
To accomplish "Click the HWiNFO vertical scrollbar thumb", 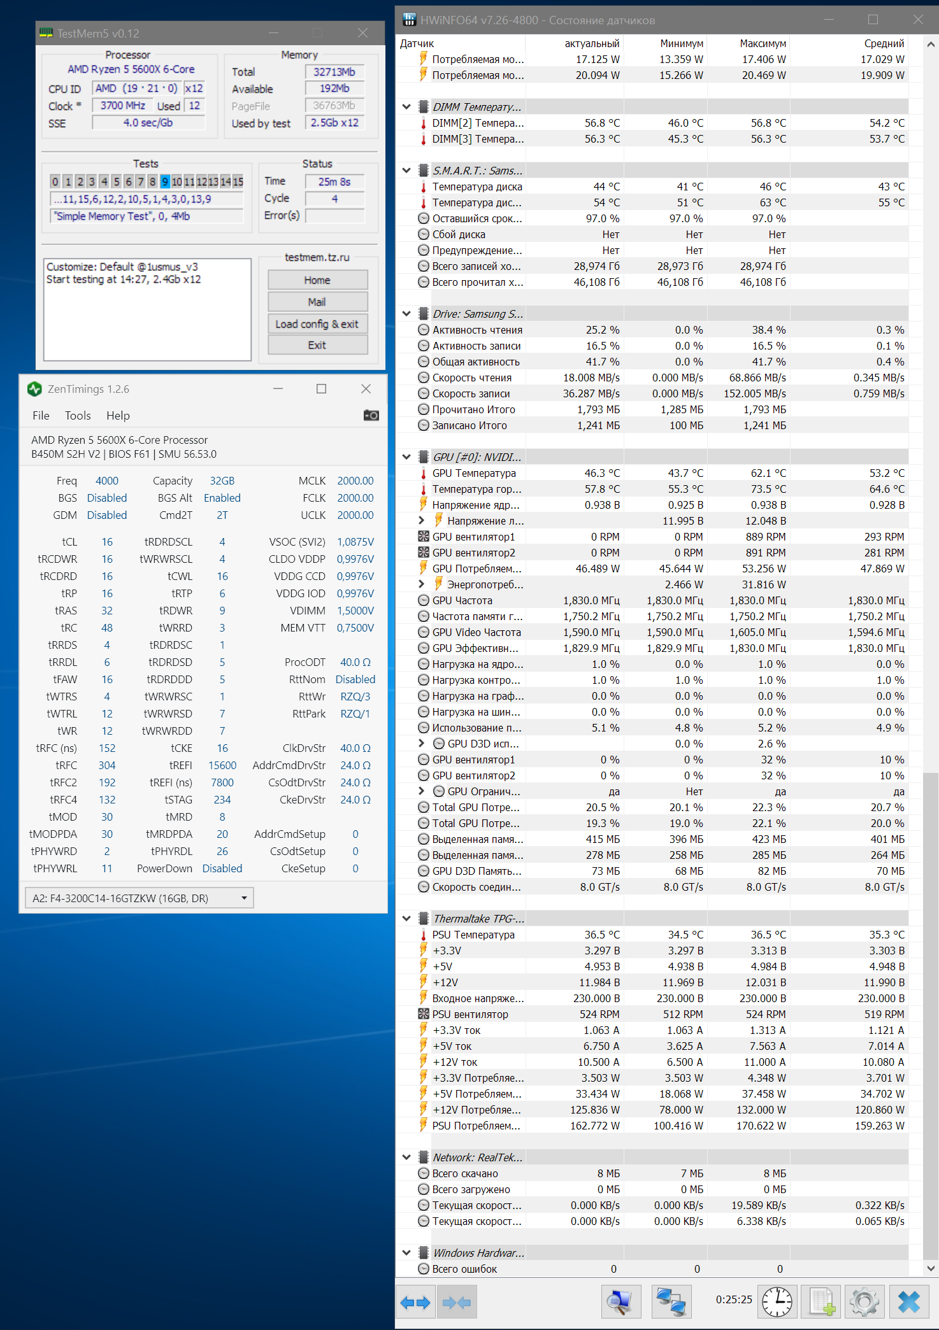I will pyautogui.click(x=931, y=1015).
